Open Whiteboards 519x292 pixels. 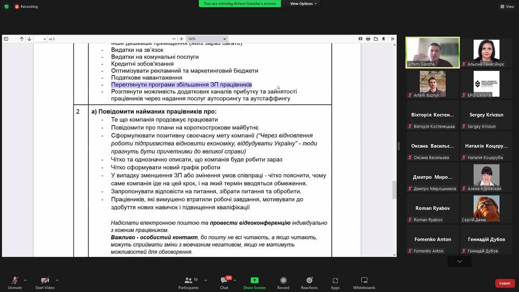(364, 282)
